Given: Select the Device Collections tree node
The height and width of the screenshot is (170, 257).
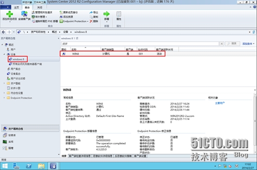Looking at the screenshot, I should tap(14, 74).
